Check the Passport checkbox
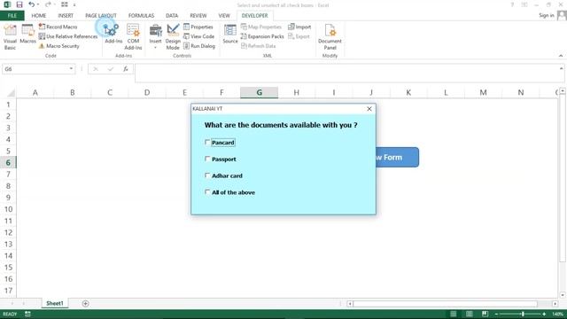 pos(207,159)
